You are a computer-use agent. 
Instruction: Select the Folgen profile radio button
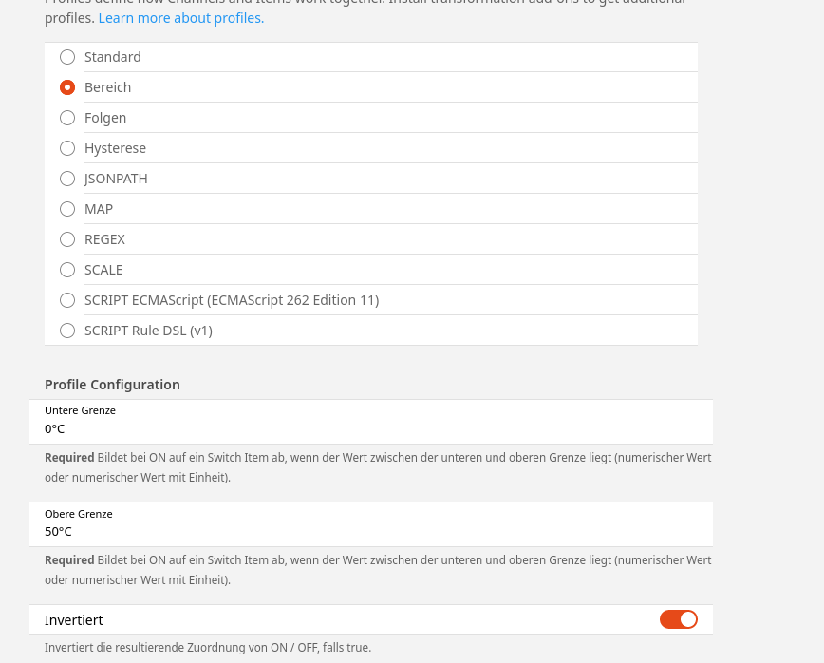[x=67, y=118]
